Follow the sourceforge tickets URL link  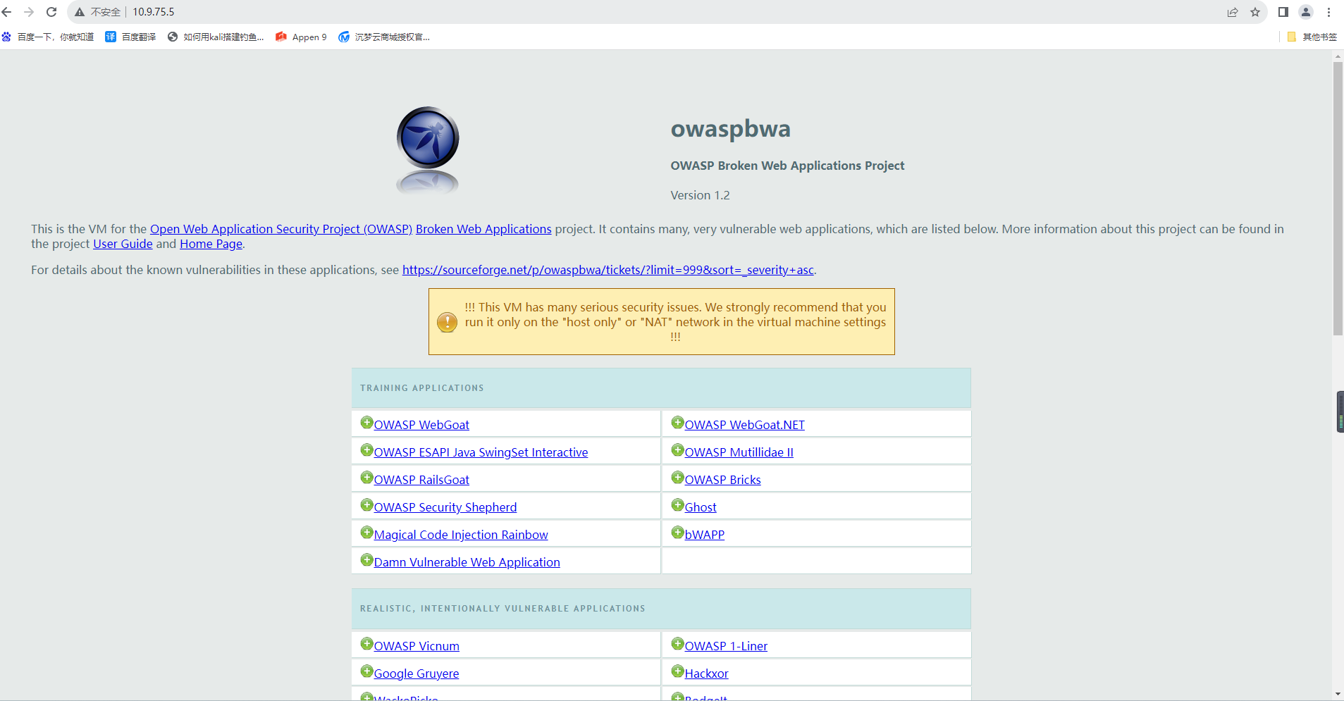click(x=608, y=270)
